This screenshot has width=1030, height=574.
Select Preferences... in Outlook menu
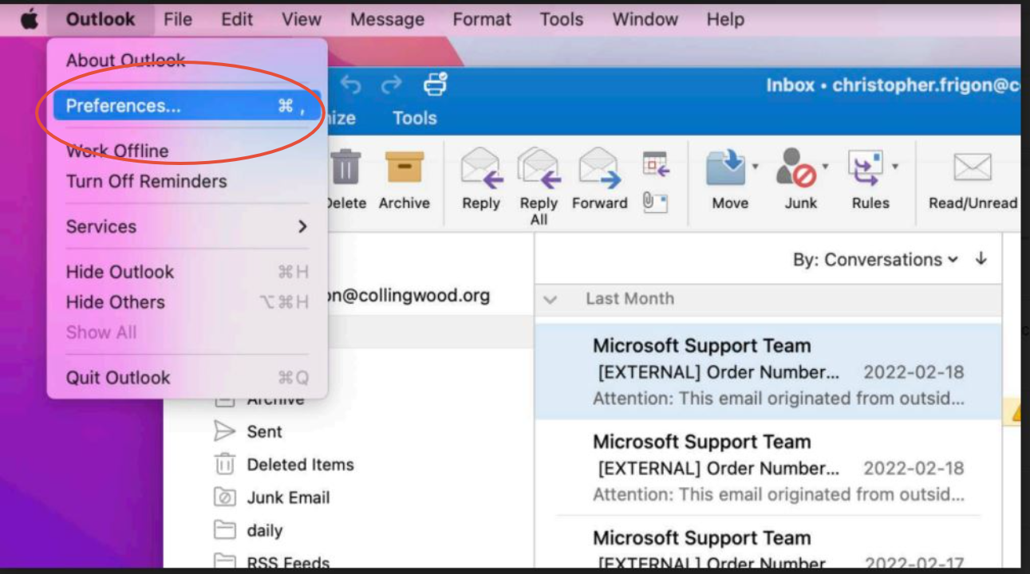(187, 105)
